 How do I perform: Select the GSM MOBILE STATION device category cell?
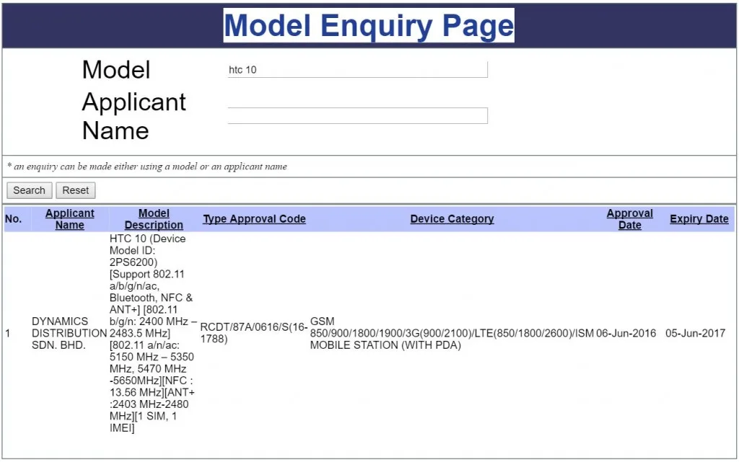pos(452,333)
